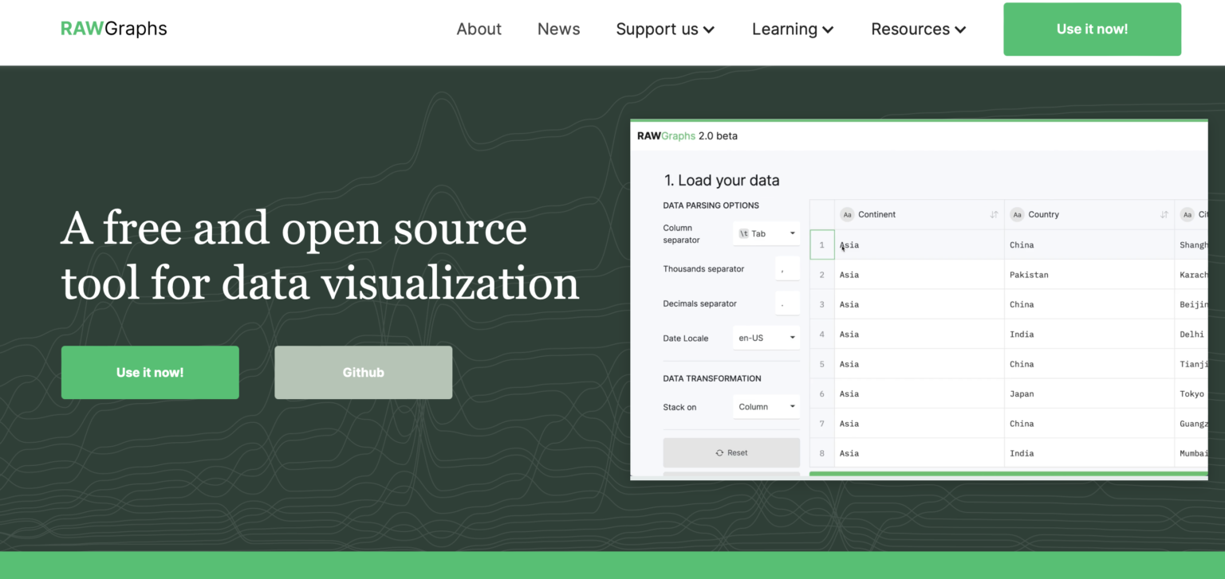The height and width of the screenshot is (579, 1225).
Task: Select row number 5 in the table
Action: pyautogui.click(x=822, y=364)
